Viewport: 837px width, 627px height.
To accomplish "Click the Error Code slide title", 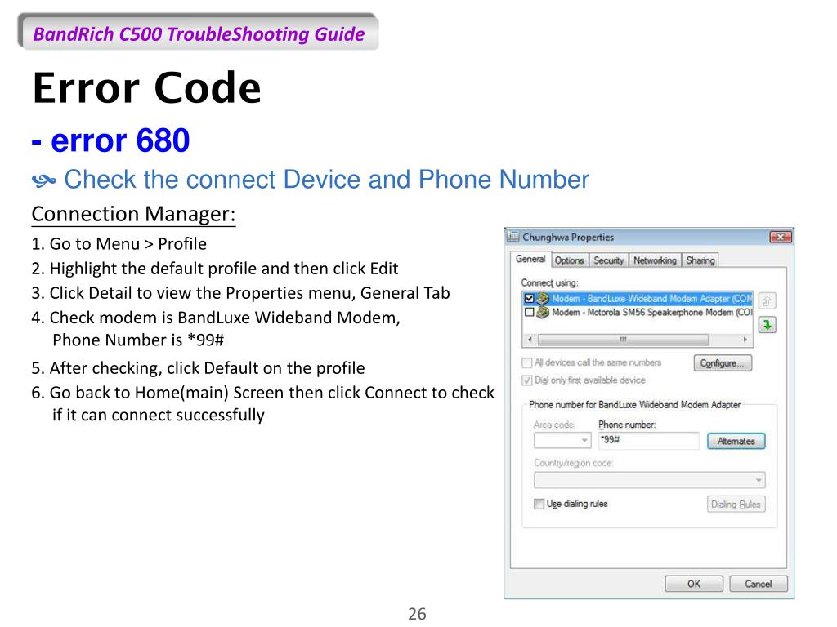I will pos(146,87).
